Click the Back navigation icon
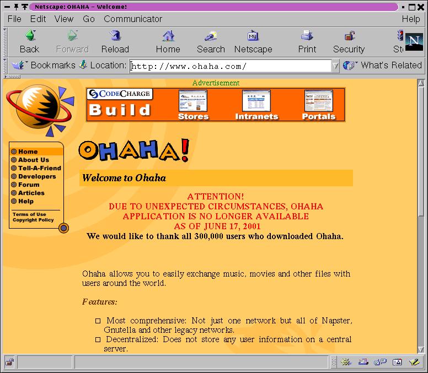This screenshot has height=373, width=428. click(30, 35)
